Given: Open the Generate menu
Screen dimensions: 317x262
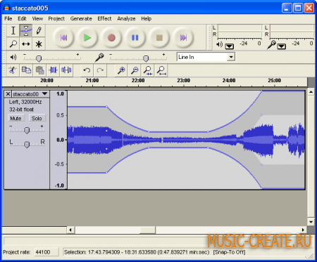Looking at the screenshot, I should point(81,18).
